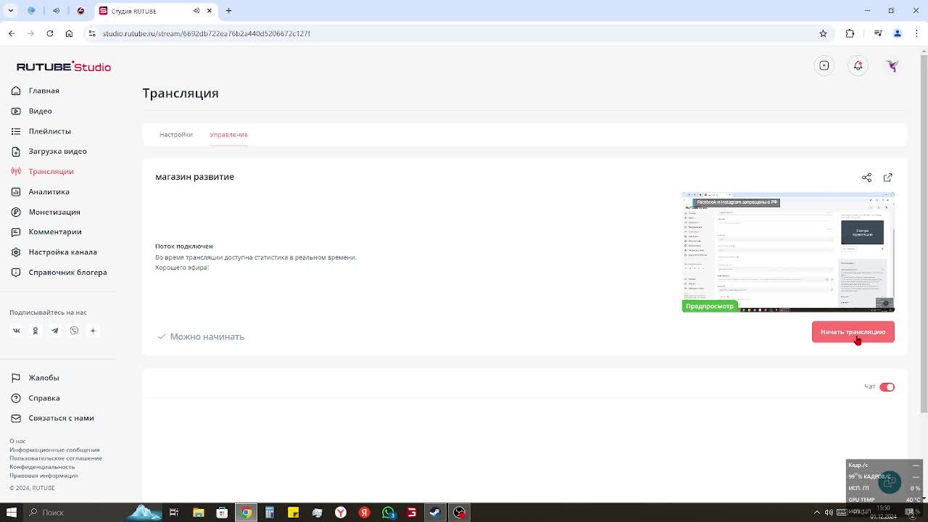Open Справка in the sidebar
Viewport: 928px width, 522px height.
coord(44,398)
